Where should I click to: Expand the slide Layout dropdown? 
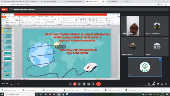22,19
